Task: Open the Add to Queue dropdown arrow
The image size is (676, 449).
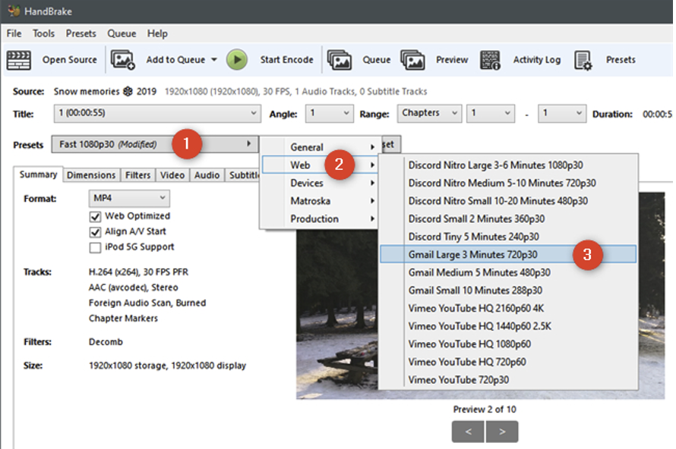Action: (x=214, y=60)
